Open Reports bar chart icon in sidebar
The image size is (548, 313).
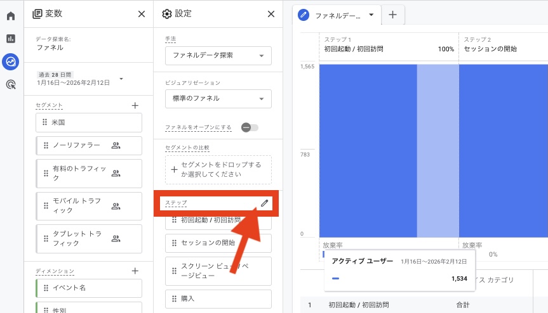click(11, 39)
